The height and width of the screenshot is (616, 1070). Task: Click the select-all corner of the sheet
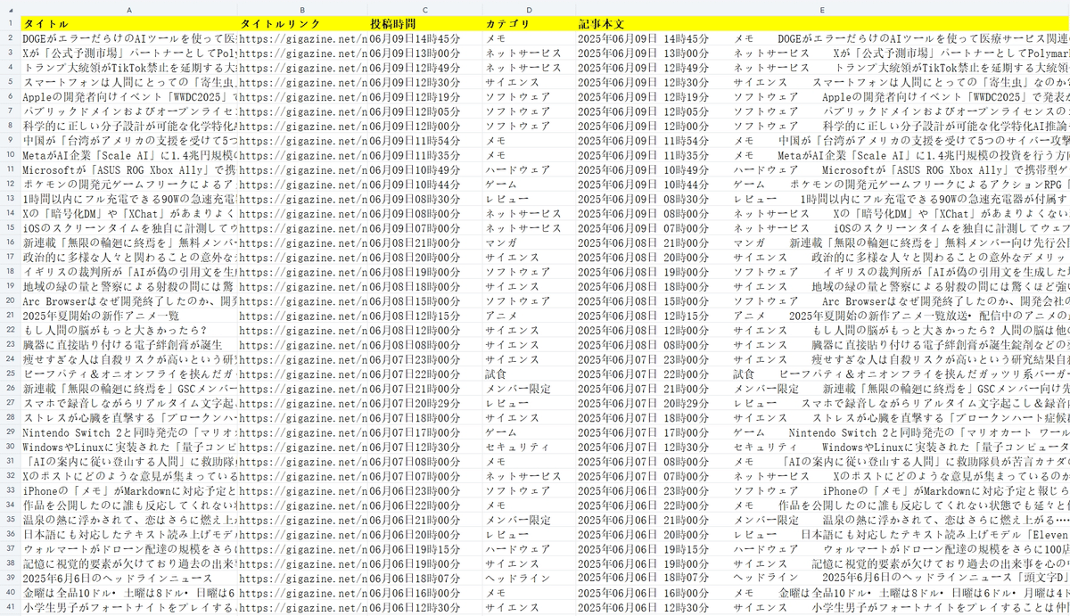coord(10,8)
